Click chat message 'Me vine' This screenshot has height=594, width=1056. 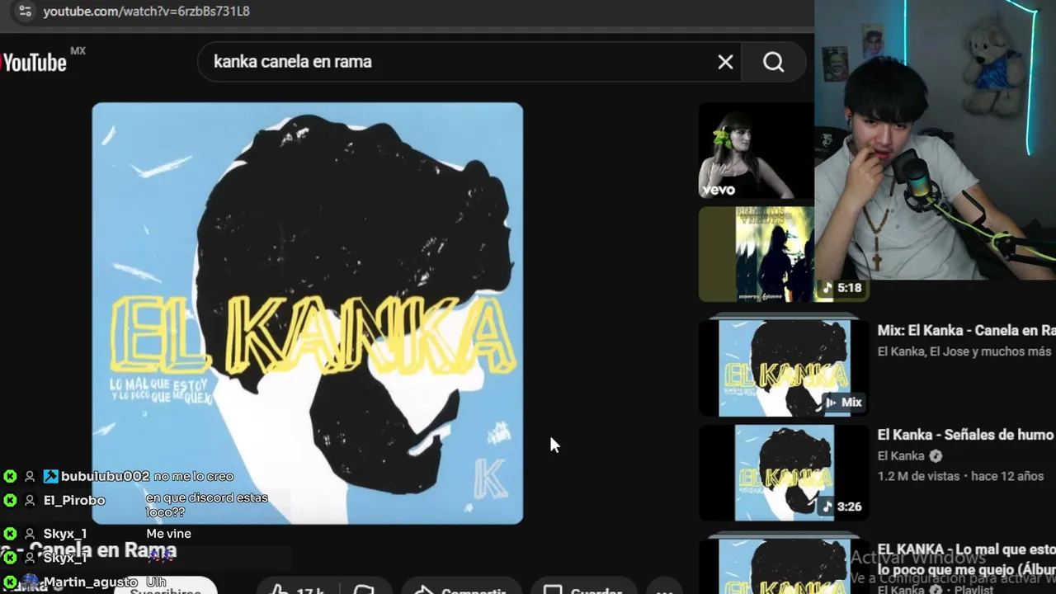(x=168, y=534)
